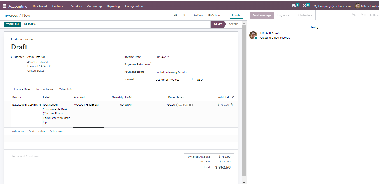Click the cloud save icon
The height and width of the screenshot is (184, 379).
click(176, 15)
